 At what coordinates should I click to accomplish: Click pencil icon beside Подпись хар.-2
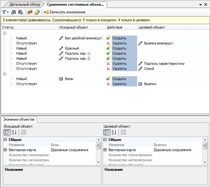click(x=61, y=58)
